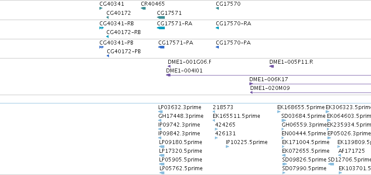Click the DME1-005P11.R feature glyph
This screenshot has width=371, height=175.
[272, 66]
